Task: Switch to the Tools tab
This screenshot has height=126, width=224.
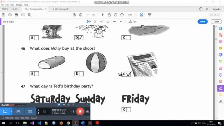Action: 15,9
